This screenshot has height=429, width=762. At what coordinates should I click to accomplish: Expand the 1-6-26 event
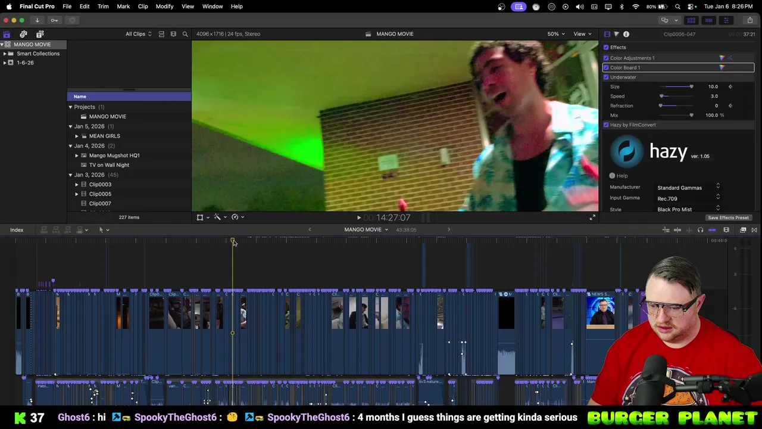5,63
